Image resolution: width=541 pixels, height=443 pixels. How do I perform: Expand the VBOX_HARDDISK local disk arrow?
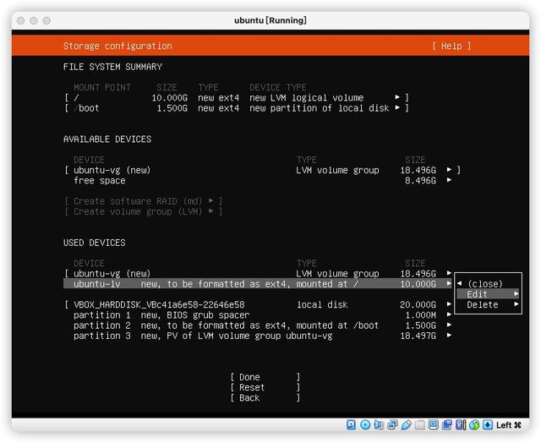click(449, 304)
